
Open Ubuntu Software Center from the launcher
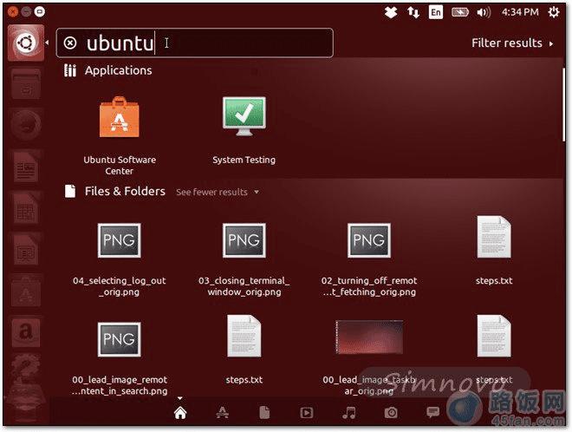point(25,291)
